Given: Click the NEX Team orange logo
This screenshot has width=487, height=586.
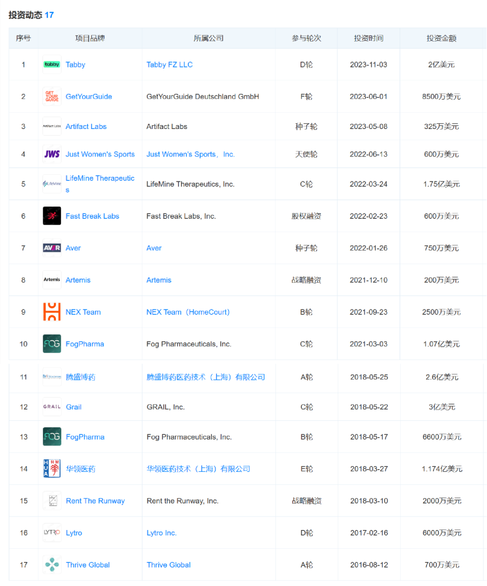Looking at the screenshot, I should (52, 312).
